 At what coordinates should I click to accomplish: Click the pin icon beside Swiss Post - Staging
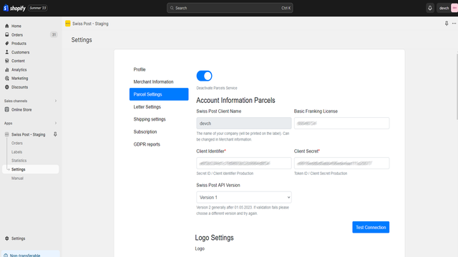(x=55, y=134)
